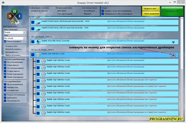Toggle 'Дубликаты' checkbox

click(x=5, y=98)
